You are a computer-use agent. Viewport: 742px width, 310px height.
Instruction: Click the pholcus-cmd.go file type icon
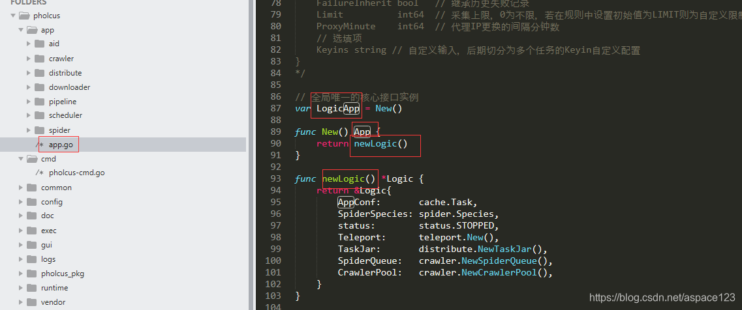(x=39, y=173)
